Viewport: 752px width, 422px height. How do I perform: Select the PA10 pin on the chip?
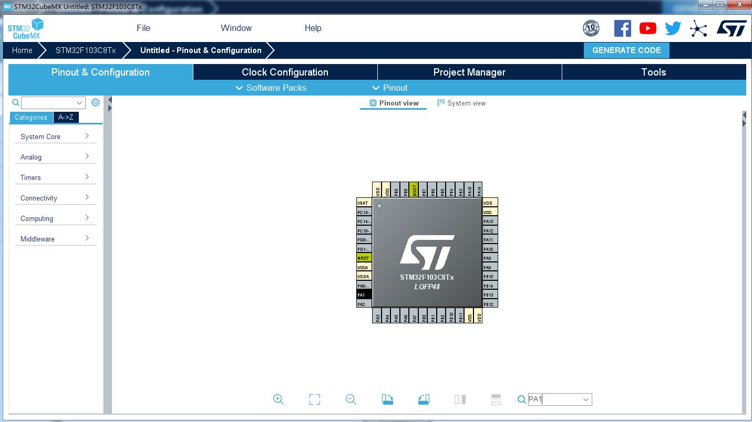(x=490, y=249)
